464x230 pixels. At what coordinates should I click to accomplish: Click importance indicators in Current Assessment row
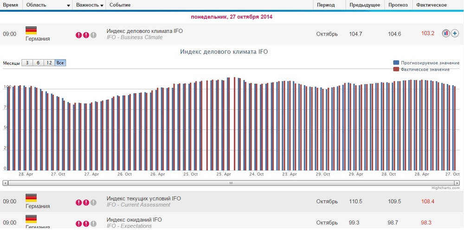point(86,203)
